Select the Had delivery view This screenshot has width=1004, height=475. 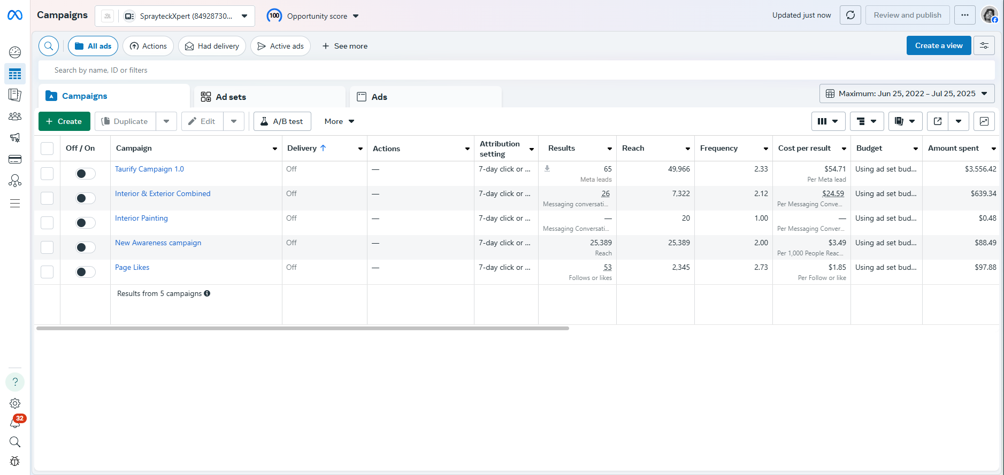tap(212, 46)
